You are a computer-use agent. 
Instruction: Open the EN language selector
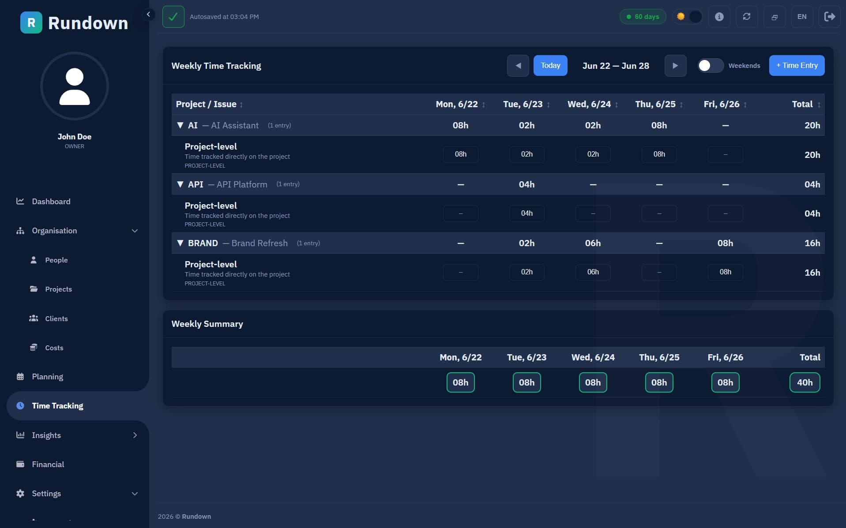pyautogui.click(x=802, y=17)
